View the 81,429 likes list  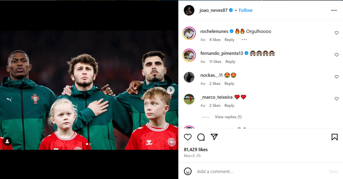(196, 150)
